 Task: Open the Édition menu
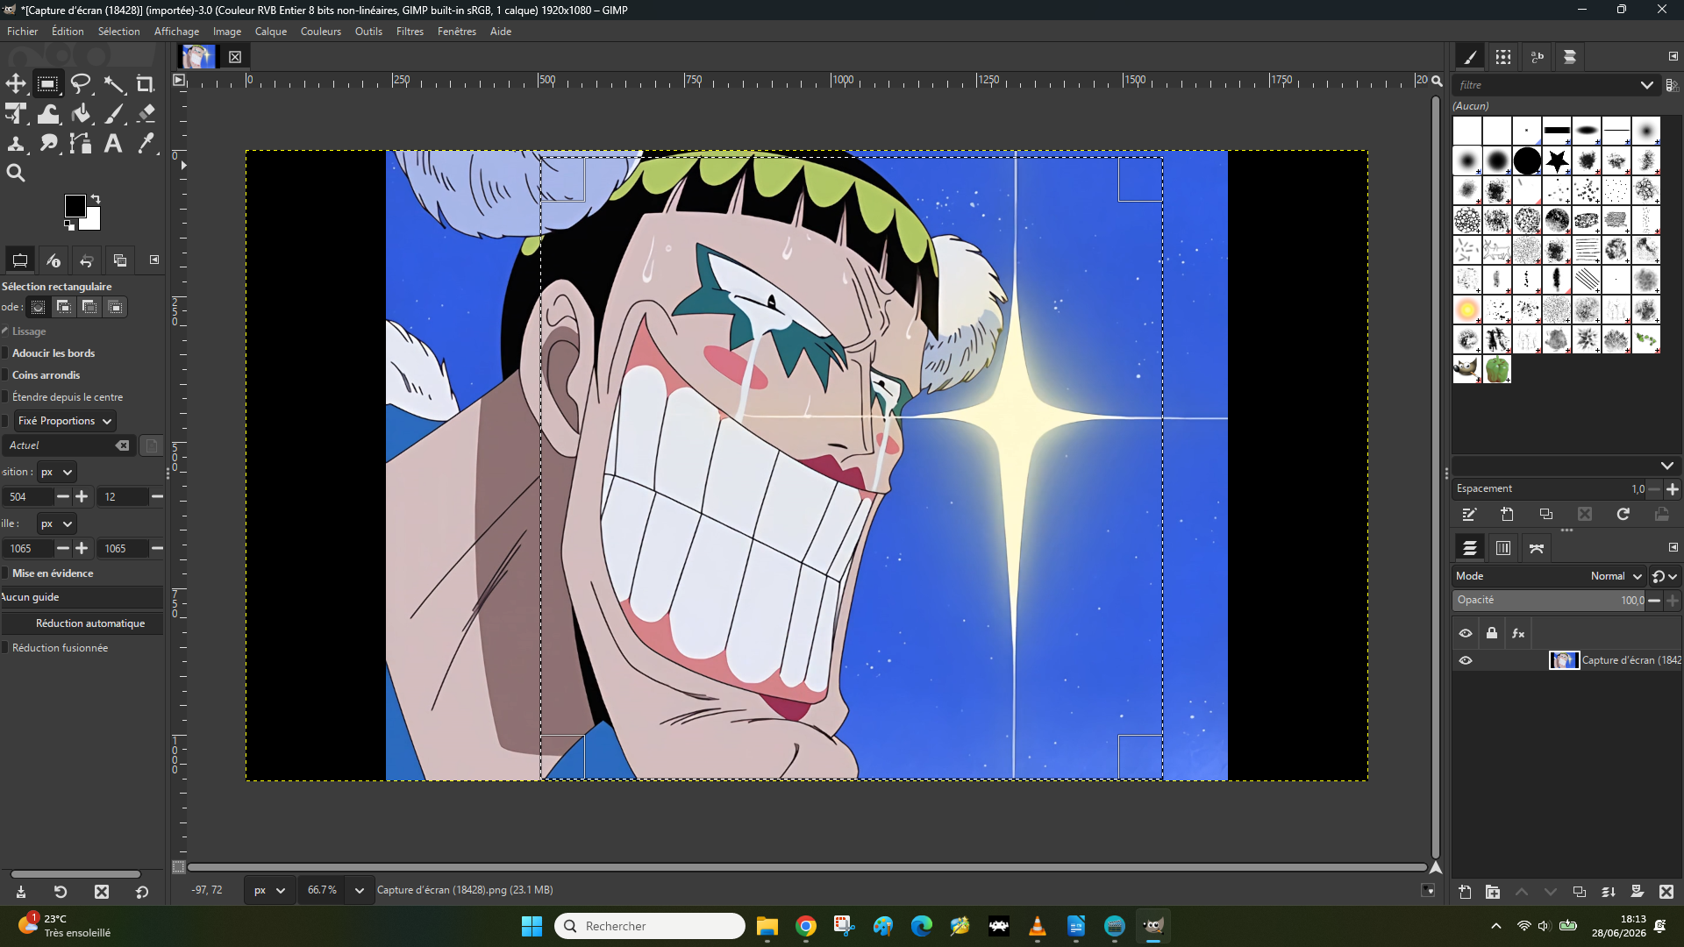[x=68, y=32]
